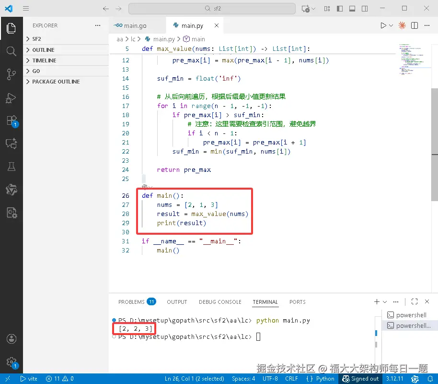Click the vite status bar item

29,379
